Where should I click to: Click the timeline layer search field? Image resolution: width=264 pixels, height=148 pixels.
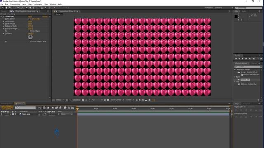click(26, 108)
